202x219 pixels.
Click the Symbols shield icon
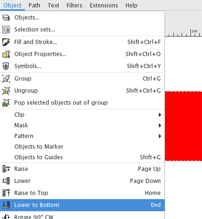pyautogui.click(x=6, y=66)
